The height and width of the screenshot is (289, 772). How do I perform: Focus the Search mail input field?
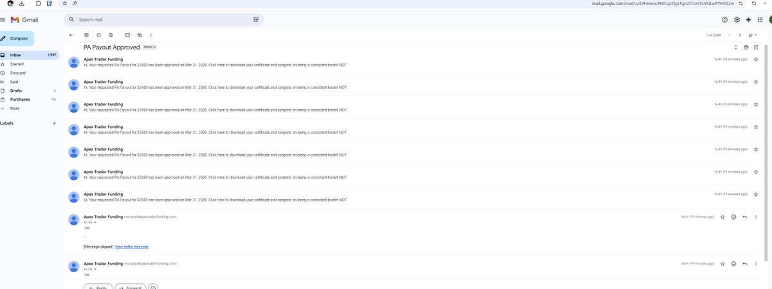pos(164,20)
